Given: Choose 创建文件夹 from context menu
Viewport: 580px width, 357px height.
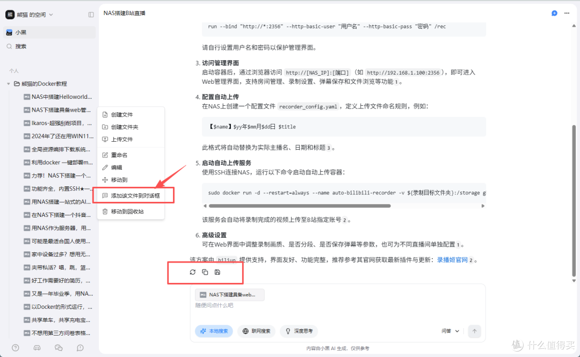Looking at the screenshot, I should 131,127.
